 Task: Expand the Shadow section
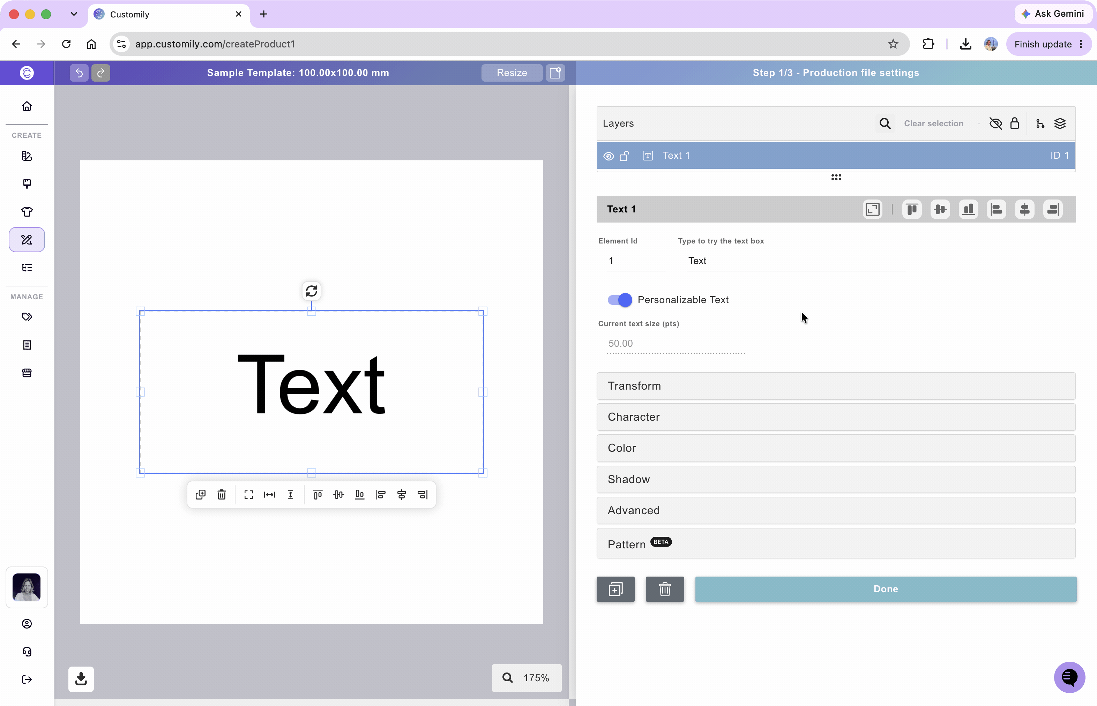click(x=836, y=479)
